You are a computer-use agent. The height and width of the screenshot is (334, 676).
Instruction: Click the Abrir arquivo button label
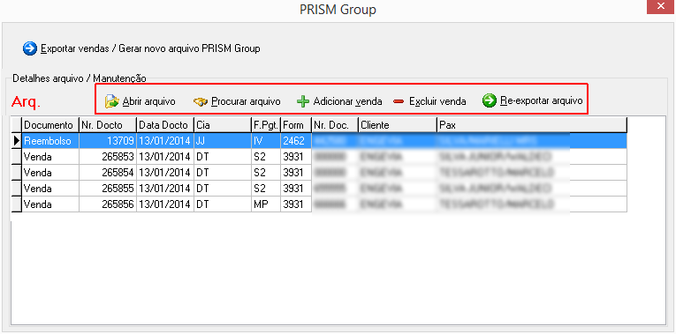point(148,102)
